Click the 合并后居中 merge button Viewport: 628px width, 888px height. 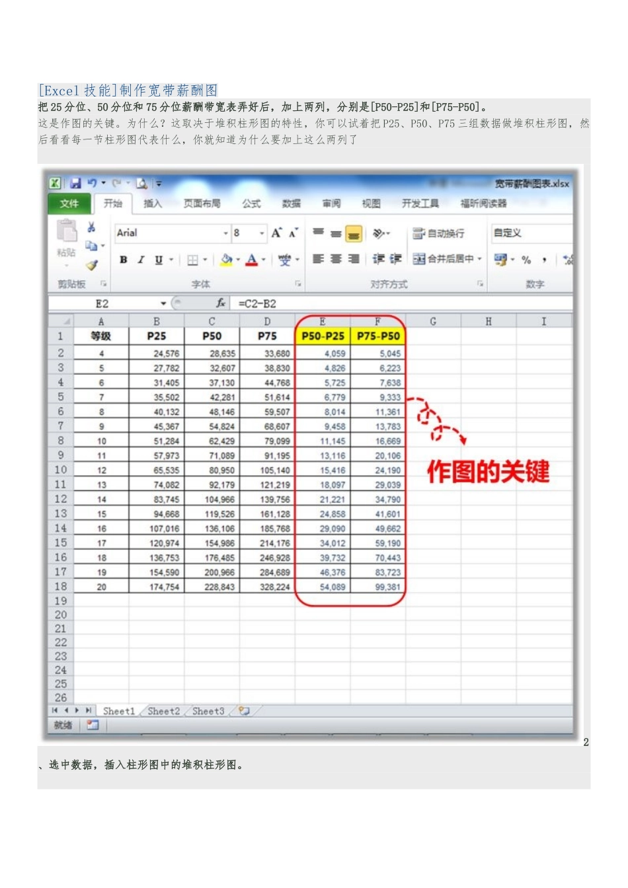pyautogui.click(x=448, y=259)
